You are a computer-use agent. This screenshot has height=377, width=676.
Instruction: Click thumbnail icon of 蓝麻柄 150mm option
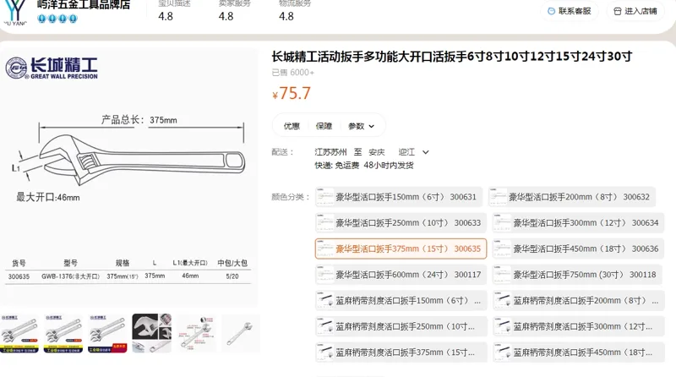325,301
